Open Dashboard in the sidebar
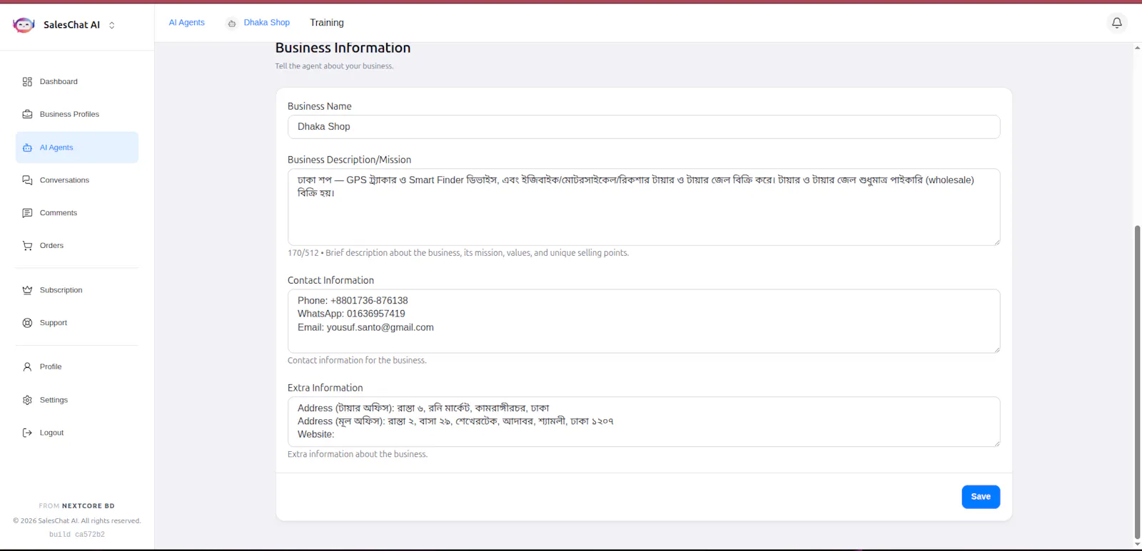 77,82
